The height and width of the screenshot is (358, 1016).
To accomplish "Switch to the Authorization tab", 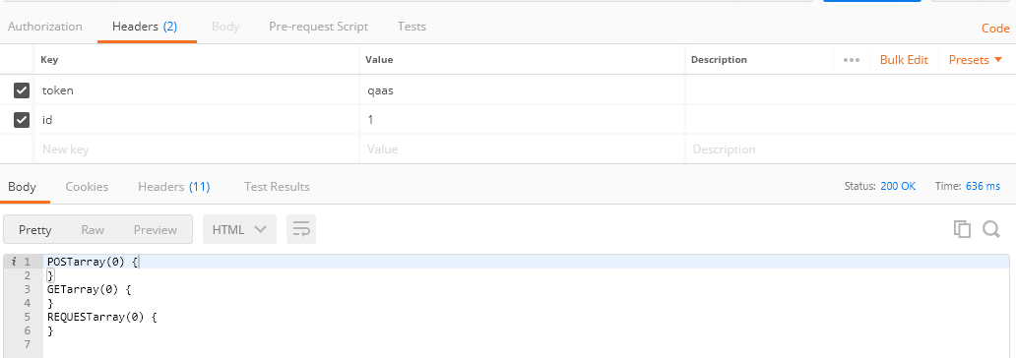I will [44, 27].
